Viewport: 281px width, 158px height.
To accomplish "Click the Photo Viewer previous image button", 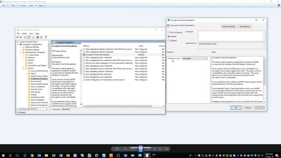I will (x=133, y=149).
